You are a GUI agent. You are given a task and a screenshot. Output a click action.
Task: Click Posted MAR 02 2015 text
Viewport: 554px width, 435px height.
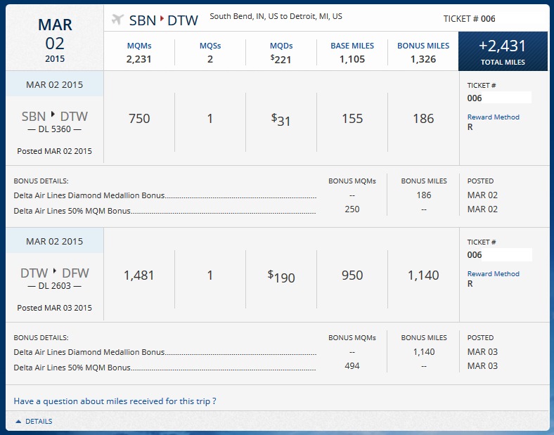54,151
